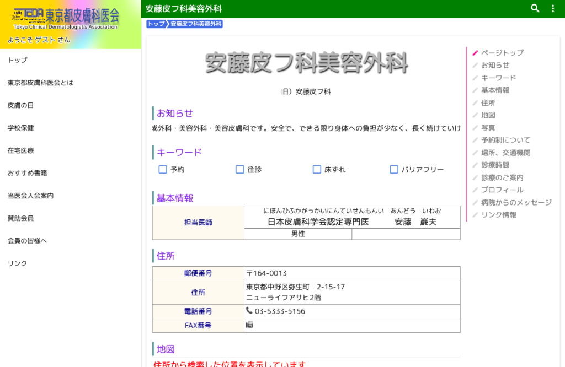Click pencil icon next to 基本情報 in outline
The width and height of the screenshot is (565, 367).
[x=475, y=90]
